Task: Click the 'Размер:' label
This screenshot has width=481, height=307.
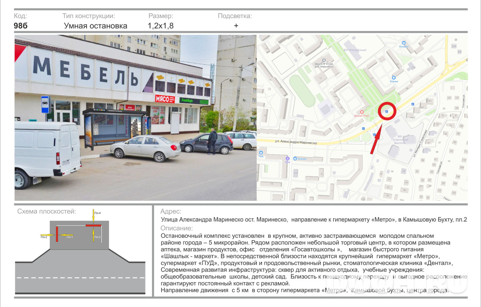Action: pos(161,16)
